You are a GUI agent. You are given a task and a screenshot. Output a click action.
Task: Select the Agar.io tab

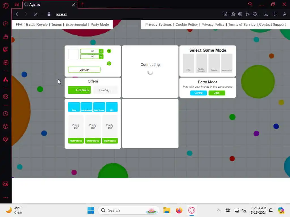(50, 5)
